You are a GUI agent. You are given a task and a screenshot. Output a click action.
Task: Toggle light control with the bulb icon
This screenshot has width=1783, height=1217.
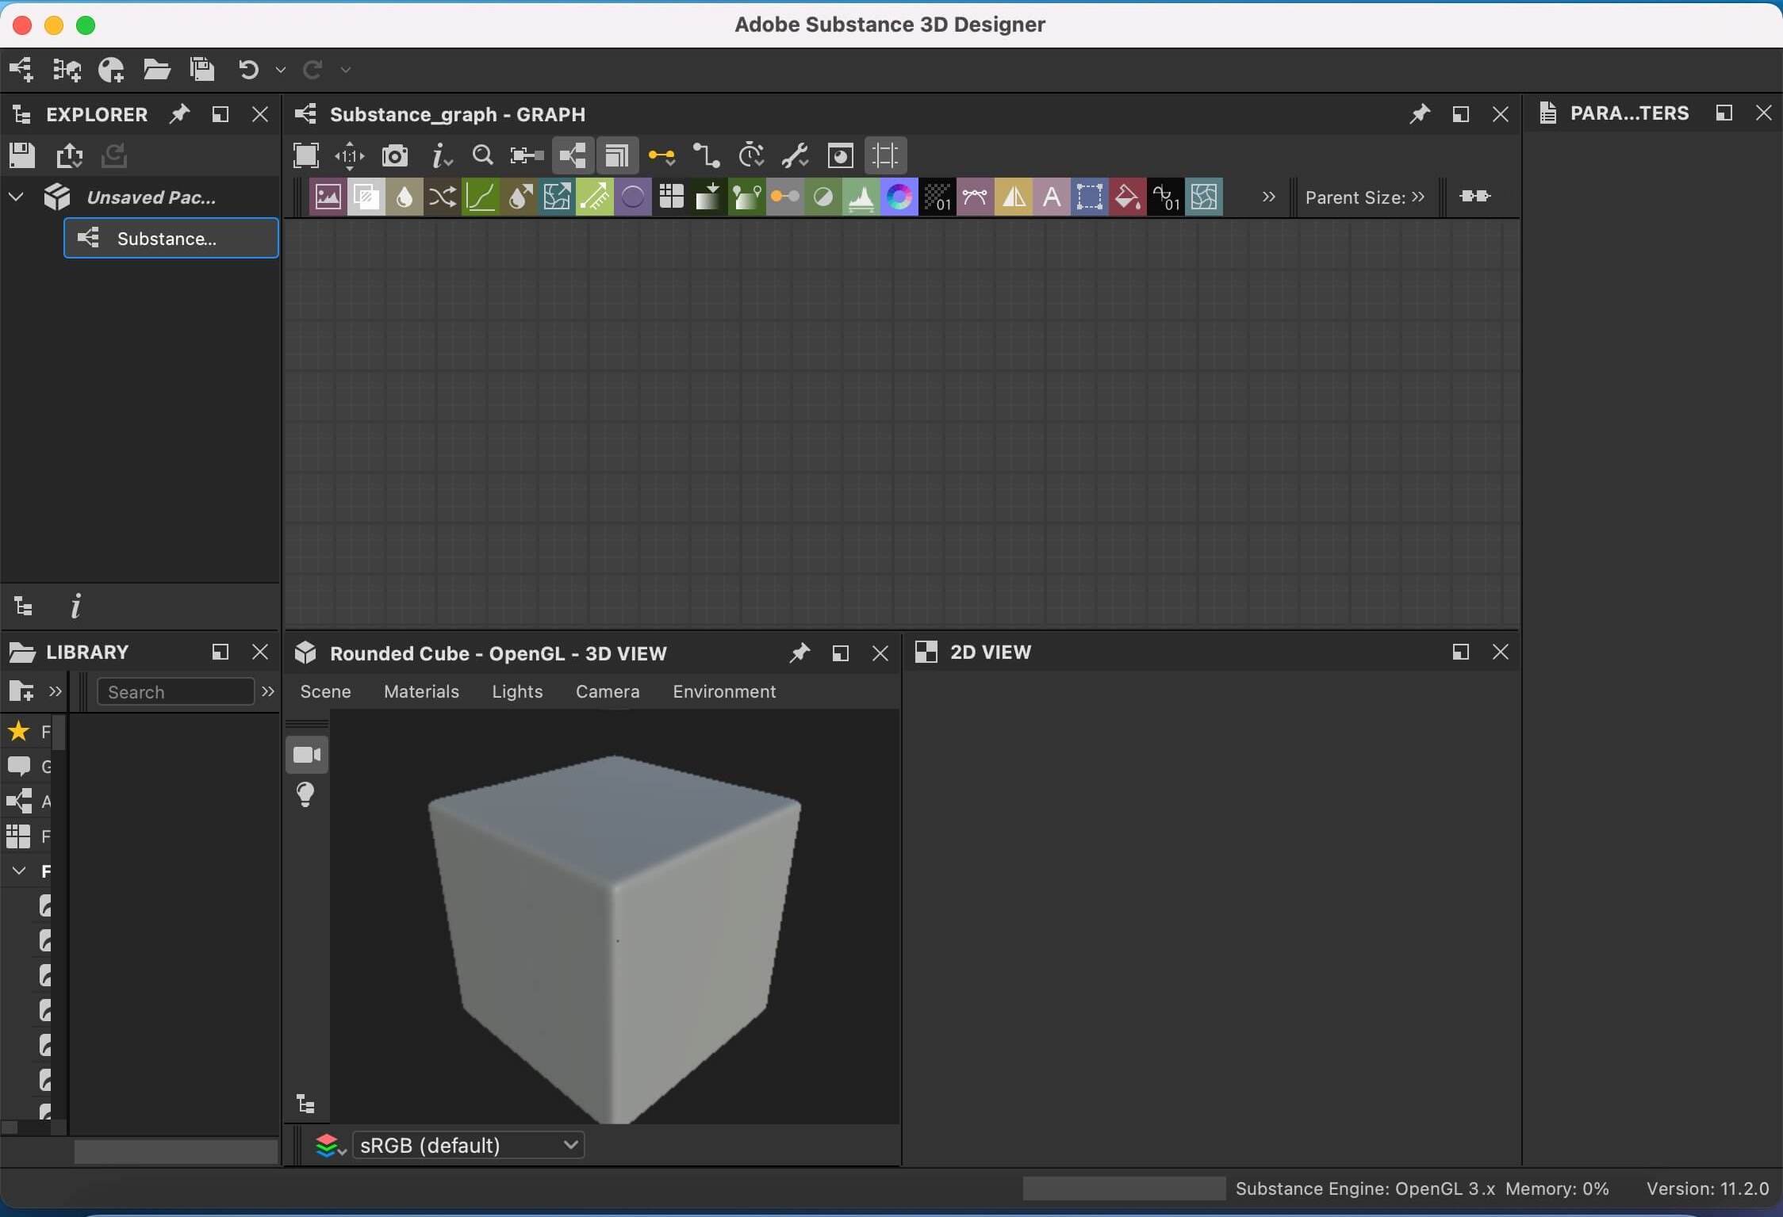(305, 794)
